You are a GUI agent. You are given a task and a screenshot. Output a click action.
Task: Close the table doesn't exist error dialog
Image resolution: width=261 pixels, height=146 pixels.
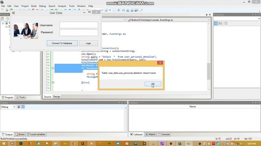160,63
